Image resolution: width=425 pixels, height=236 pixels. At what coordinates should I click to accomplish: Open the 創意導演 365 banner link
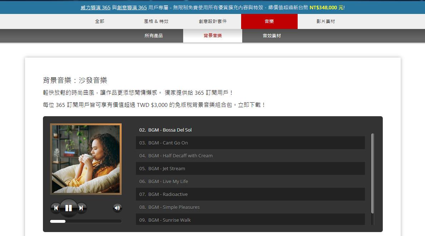(132, 8)
